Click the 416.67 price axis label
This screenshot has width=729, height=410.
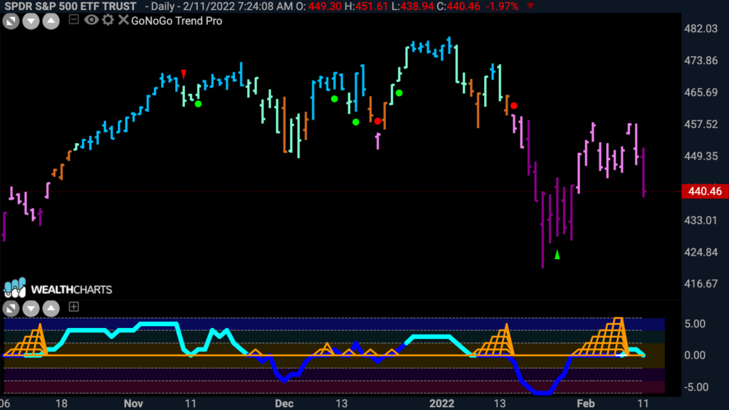point(701,283)
